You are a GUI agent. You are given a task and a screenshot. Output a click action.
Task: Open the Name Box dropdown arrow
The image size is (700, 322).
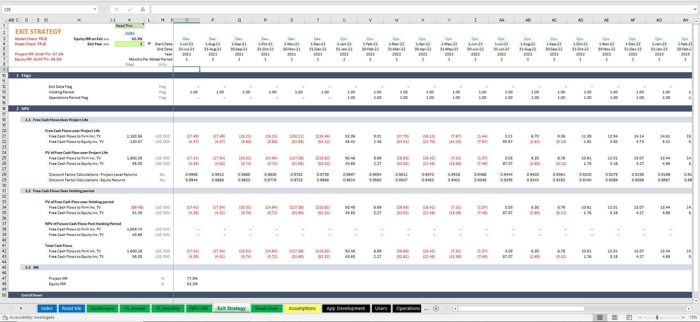coord(95,9)
